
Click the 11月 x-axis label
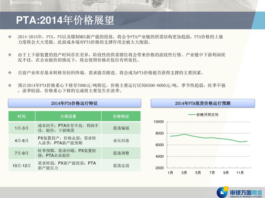[x=240, y=173]
